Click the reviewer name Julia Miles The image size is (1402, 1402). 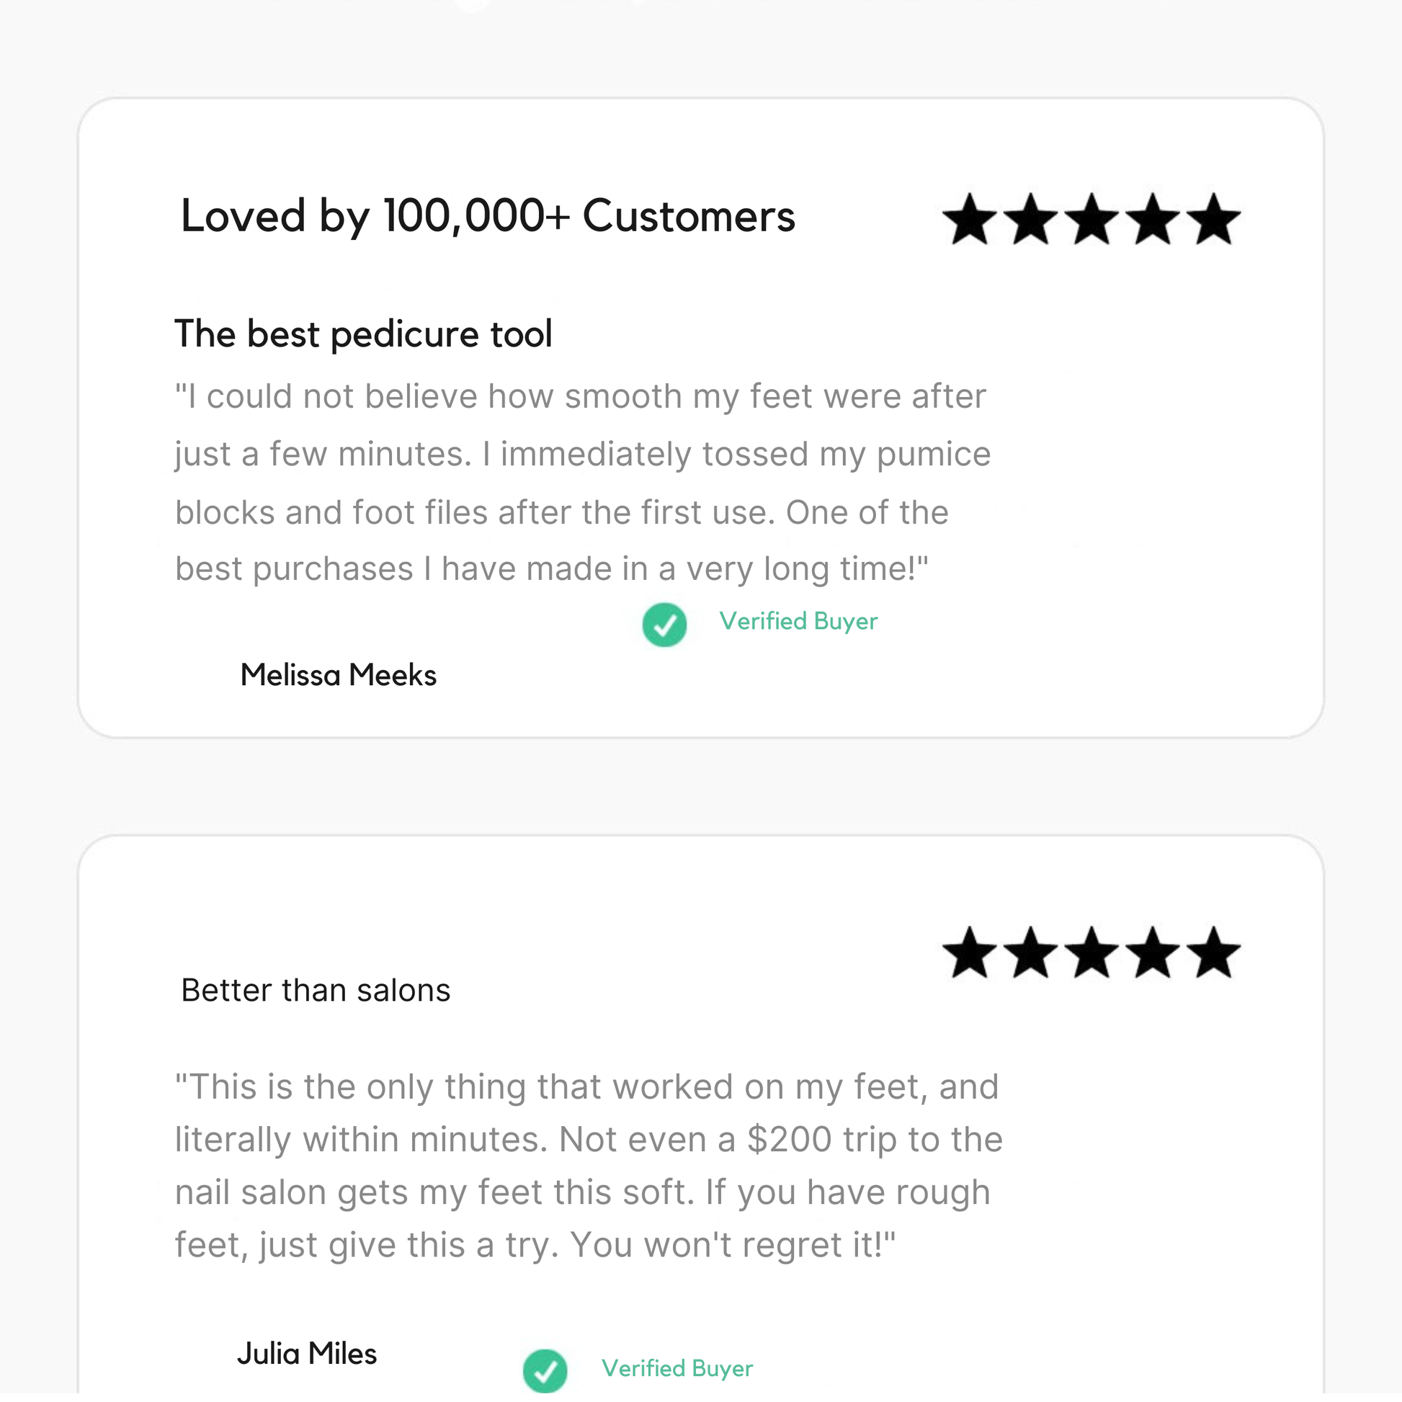[307, 1354]
